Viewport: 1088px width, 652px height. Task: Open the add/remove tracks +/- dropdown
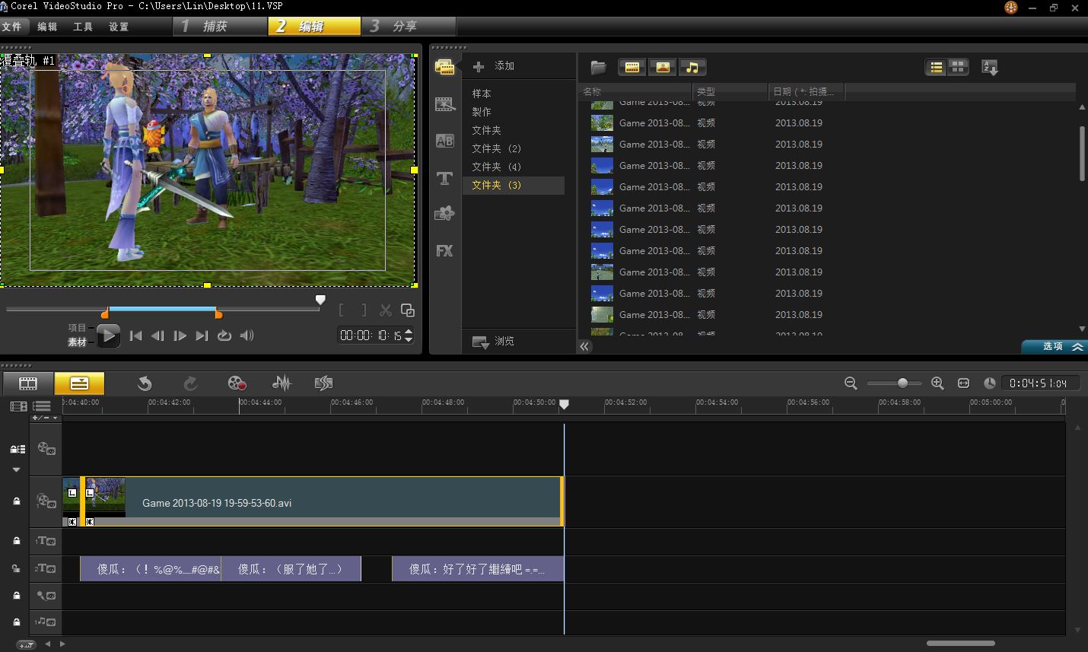tap(45, 418)
